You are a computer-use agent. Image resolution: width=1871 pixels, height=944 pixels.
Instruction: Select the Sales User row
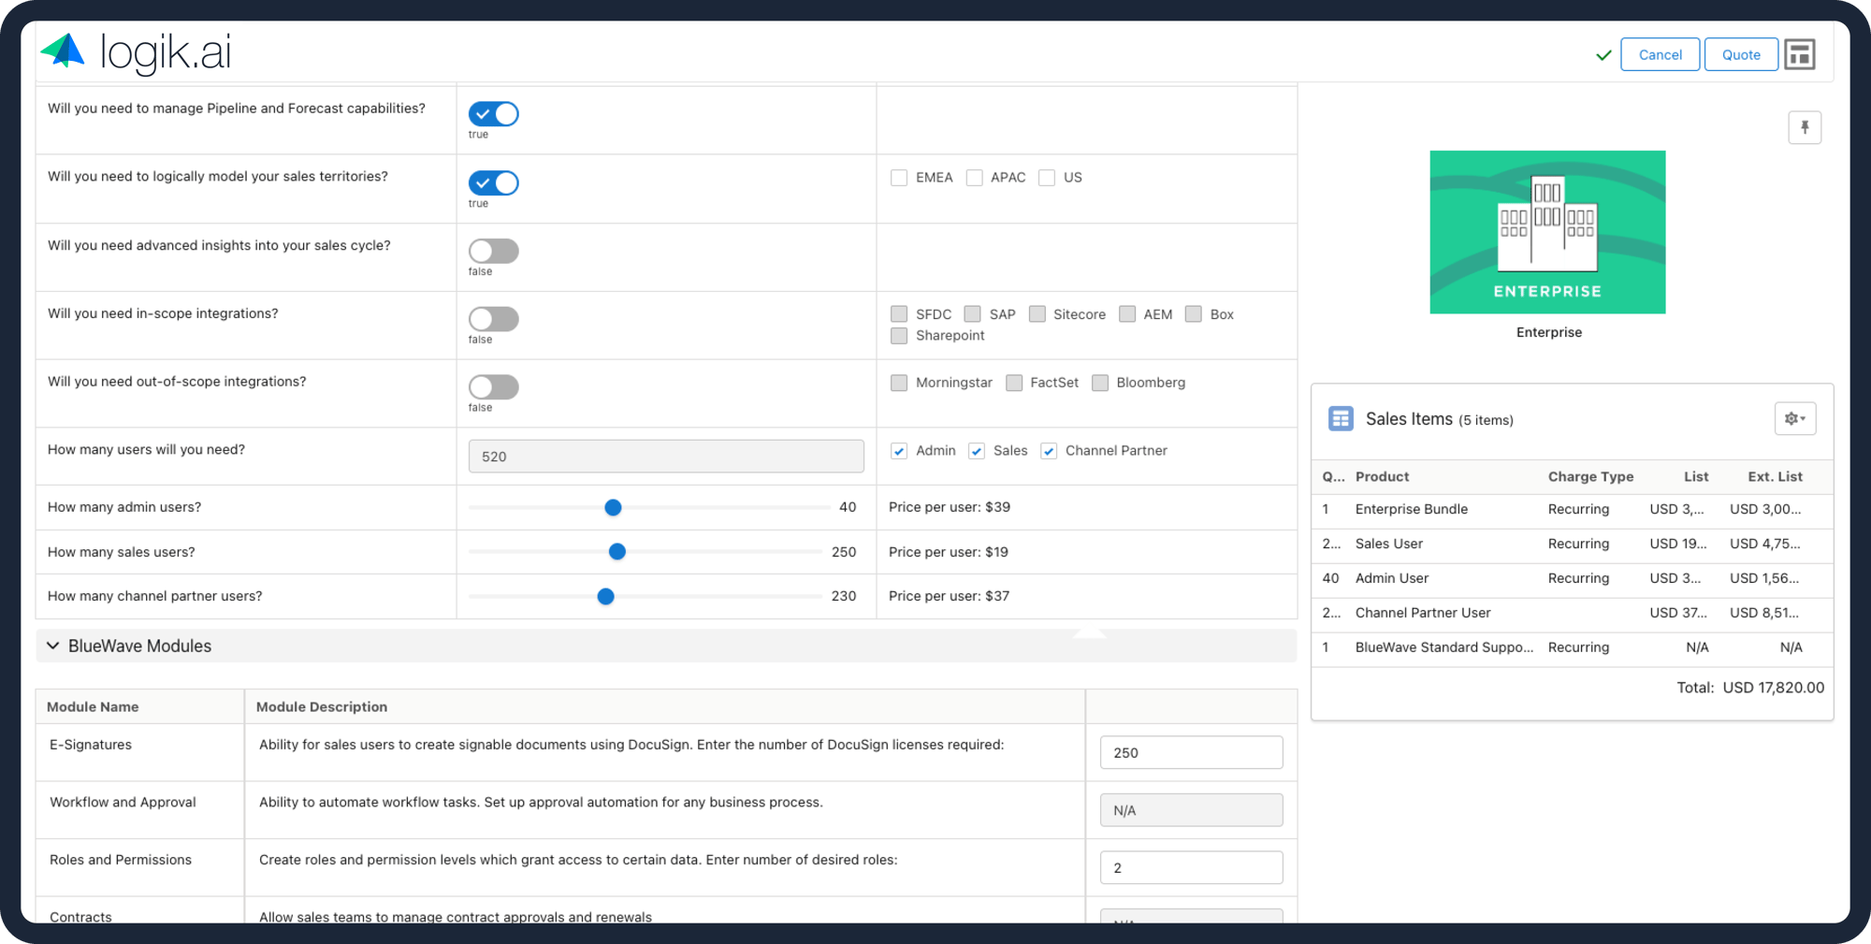[1572, 545]
